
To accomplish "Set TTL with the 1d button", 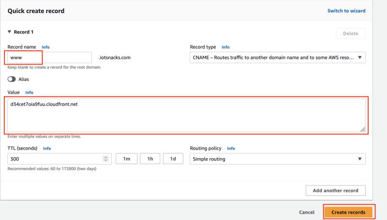I will coord(173,159).
